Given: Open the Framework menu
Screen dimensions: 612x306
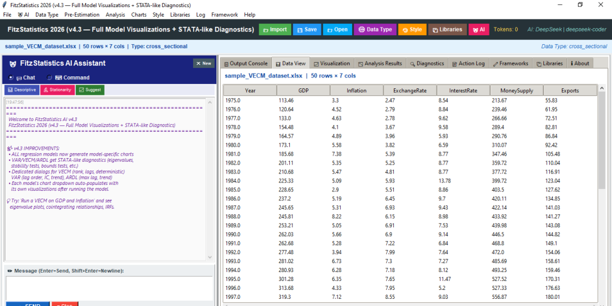Looking at the screenshot, I should click(x=225, y=15).
